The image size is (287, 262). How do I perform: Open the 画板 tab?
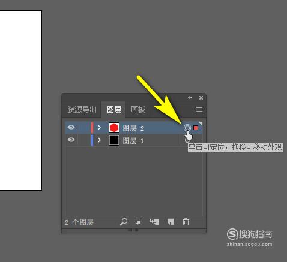pyautogui.click(x=138, y=110)
